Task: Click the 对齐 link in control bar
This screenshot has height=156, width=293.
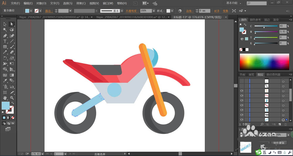Action: click(x=217, y=11)
